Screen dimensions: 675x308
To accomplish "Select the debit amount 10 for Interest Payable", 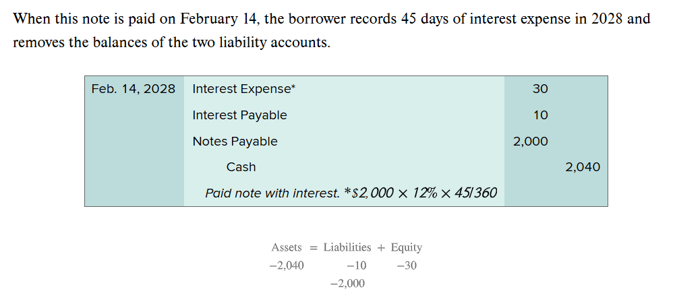I will click(x=540, y=115).
